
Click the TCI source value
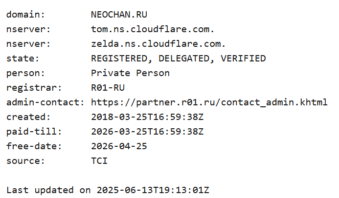99,161
